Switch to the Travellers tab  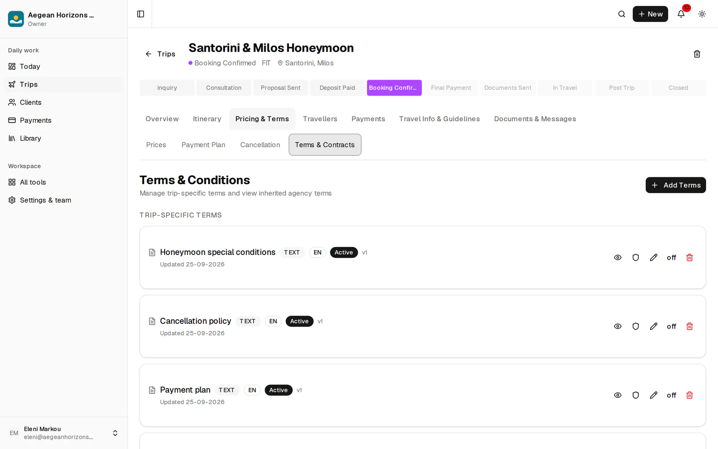(x=320, y=119)
